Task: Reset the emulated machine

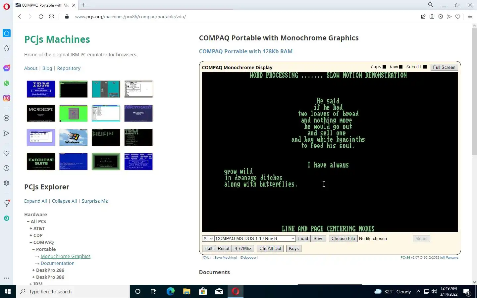Action: click(x=223, y=248)
